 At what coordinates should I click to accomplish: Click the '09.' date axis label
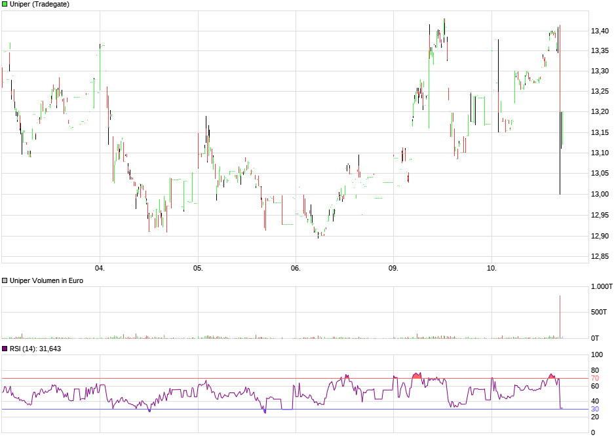coord(393,268)
